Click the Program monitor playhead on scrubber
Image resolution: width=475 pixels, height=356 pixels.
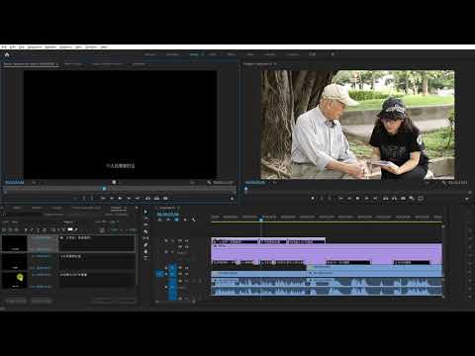pyautogui.click(x=245, y=189)
